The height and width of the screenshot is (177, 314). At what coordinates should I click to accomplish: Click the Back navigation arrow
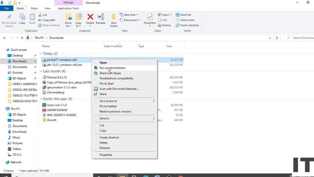pos(4,38)
